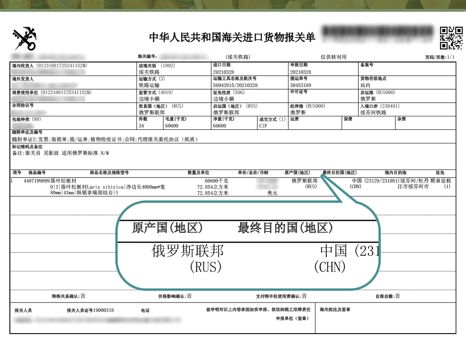
Task: Select the Larix sibirica specification line
Action: [x=108, y=187]
